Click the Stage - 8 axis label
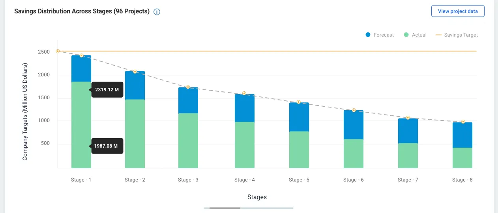This screenshot has height=213, width=498. click(462, 180)
